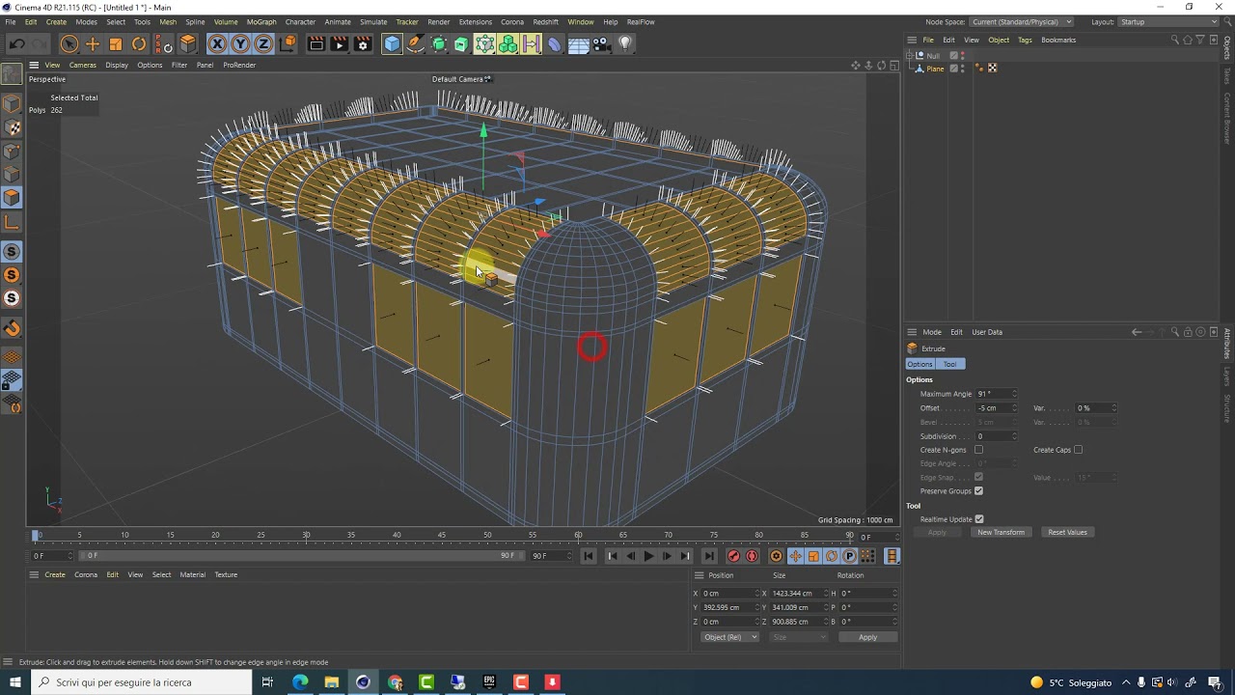The height and width of the screenshot is (695, 1235).
Task: Open the Layers side tab
Action: [1227, 376]
